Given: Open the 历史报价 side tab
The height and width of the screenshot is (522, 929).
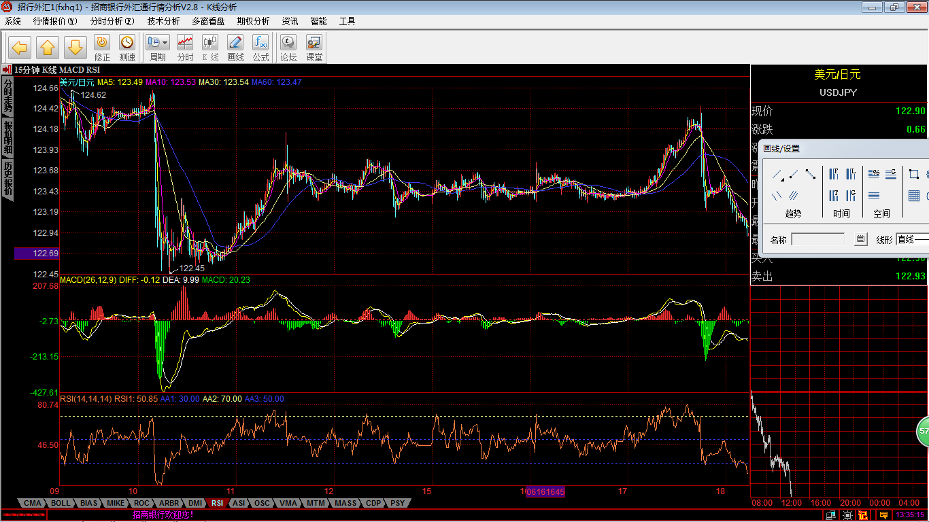Looking at the screenshot, I should click(7, 179).
